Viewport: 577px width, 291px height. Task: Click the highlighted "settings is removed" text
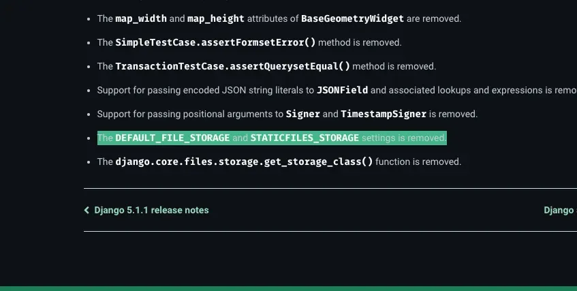[404, 138]
